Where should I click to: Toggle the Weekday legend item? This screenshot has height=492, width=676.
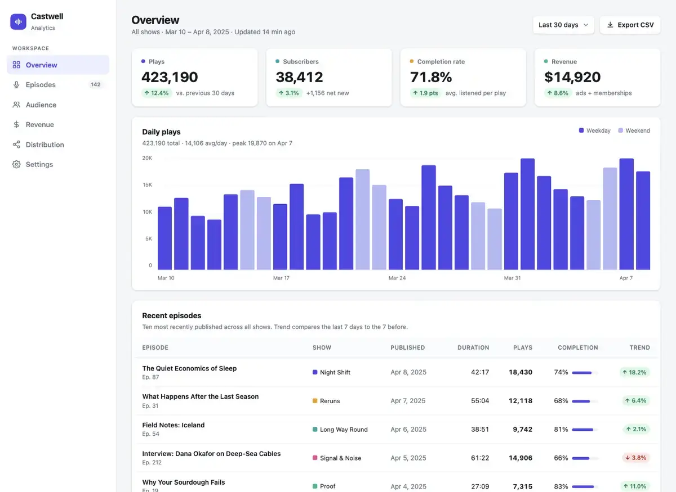pos(595,130)
